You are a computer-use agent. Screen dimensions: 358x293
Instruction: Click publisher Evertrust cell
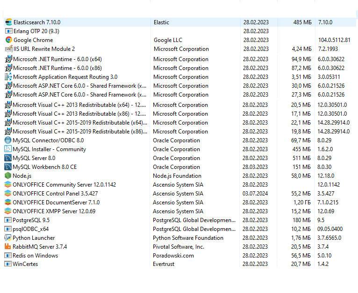pos(164,264)
